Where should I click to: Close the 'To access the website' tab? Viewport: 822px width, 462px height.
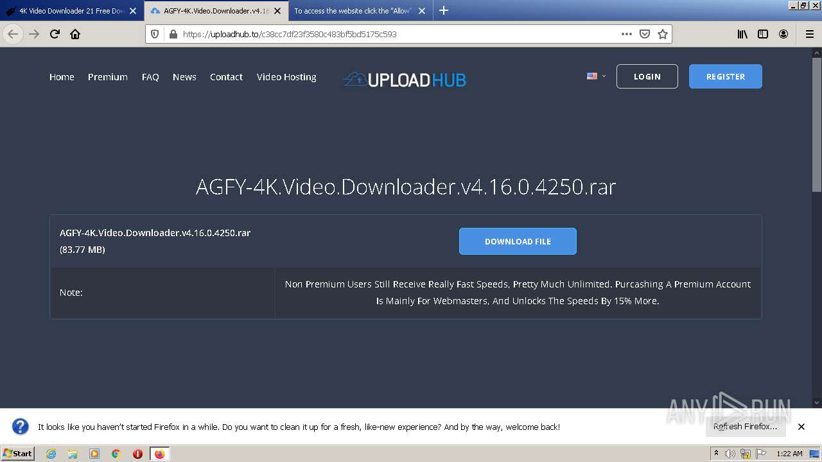pyautogui.click(x=422, y=11)
